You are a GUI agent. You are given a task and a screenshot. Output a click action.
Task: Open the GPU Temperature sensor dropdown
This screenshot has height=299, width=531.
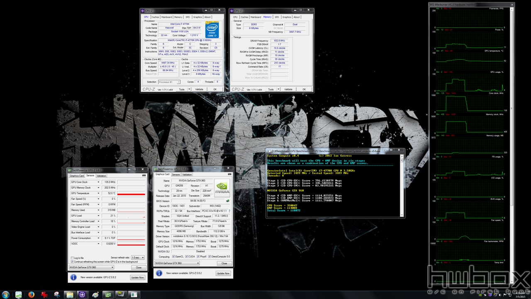pyautogui.click(x=98, y=193)
